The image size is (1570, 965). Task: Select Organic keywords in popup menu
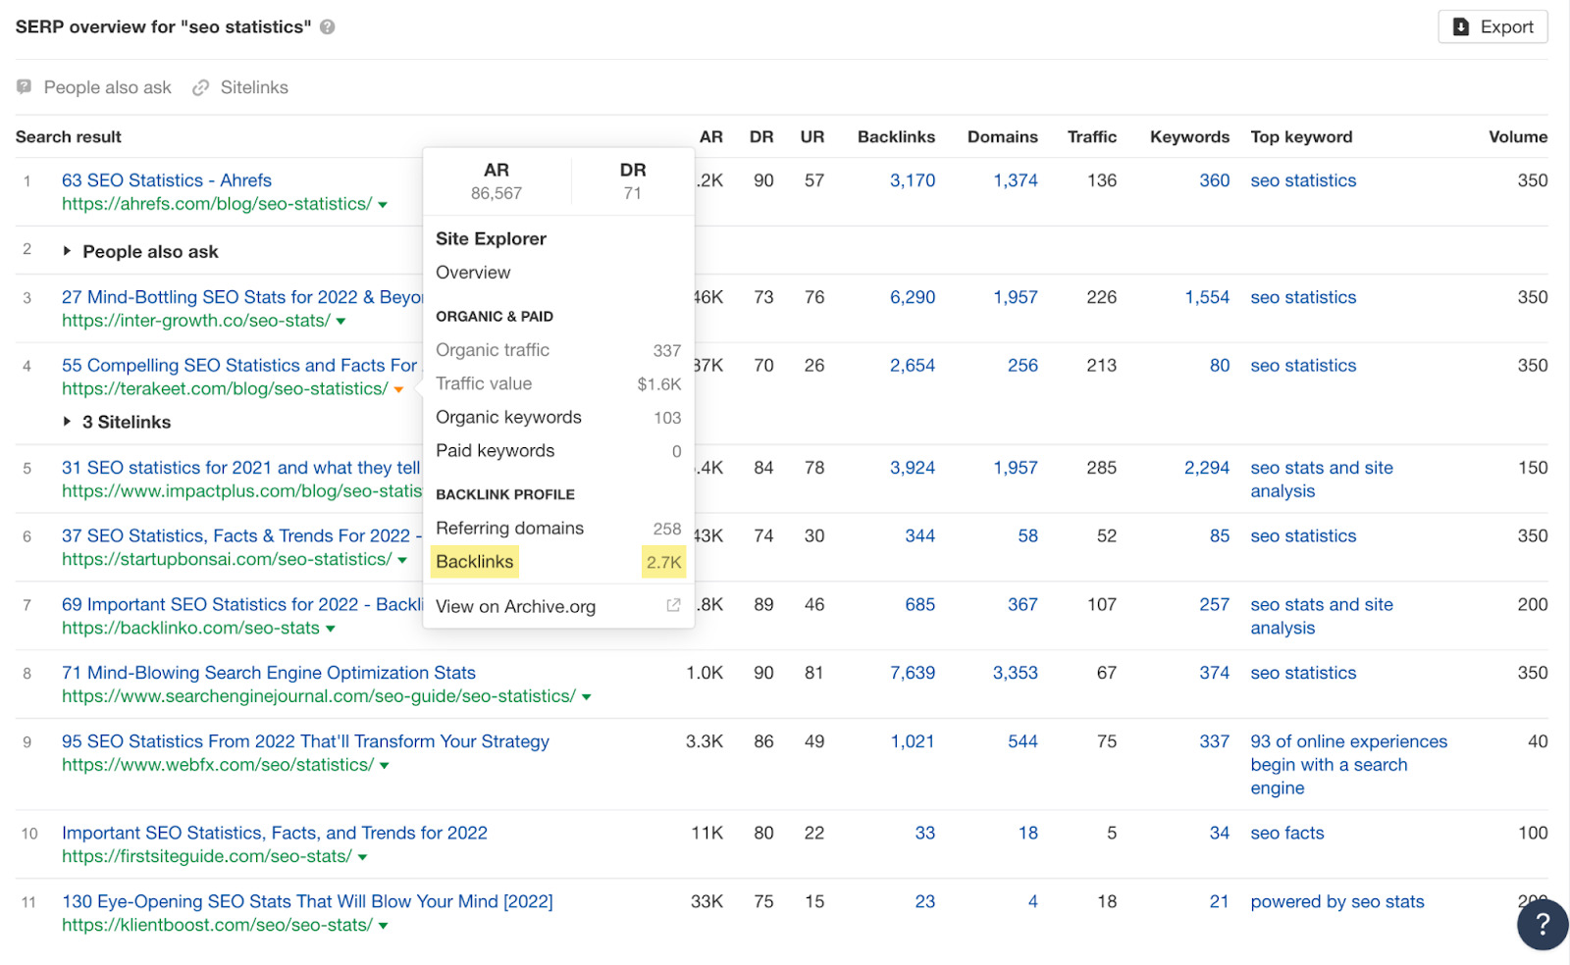click(508, 418)
